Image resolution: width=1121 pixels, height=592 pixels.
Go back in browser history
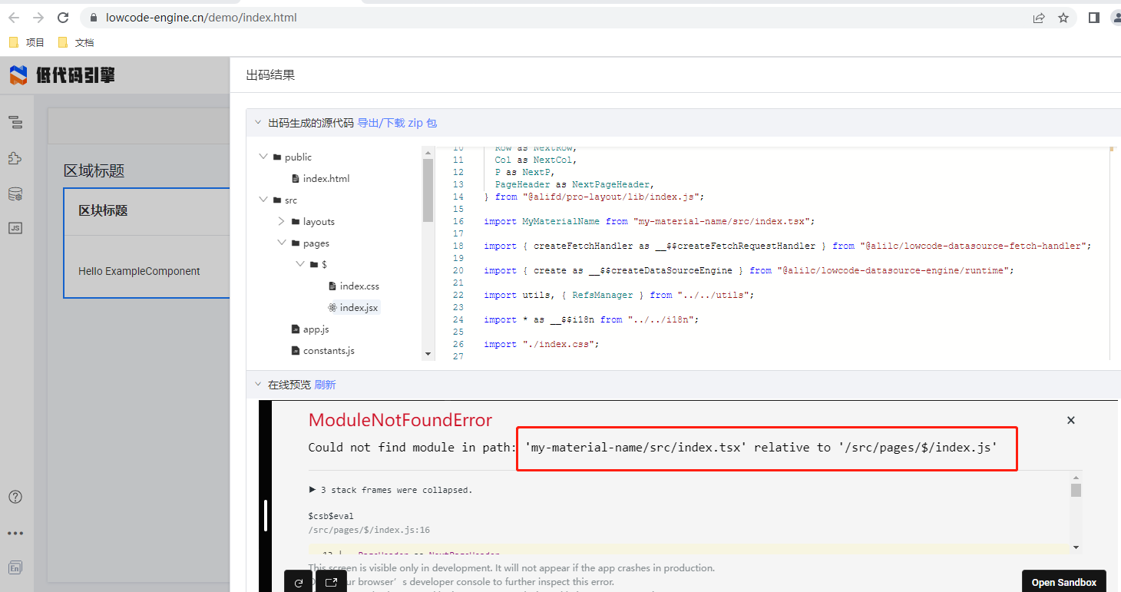[14, 18]
